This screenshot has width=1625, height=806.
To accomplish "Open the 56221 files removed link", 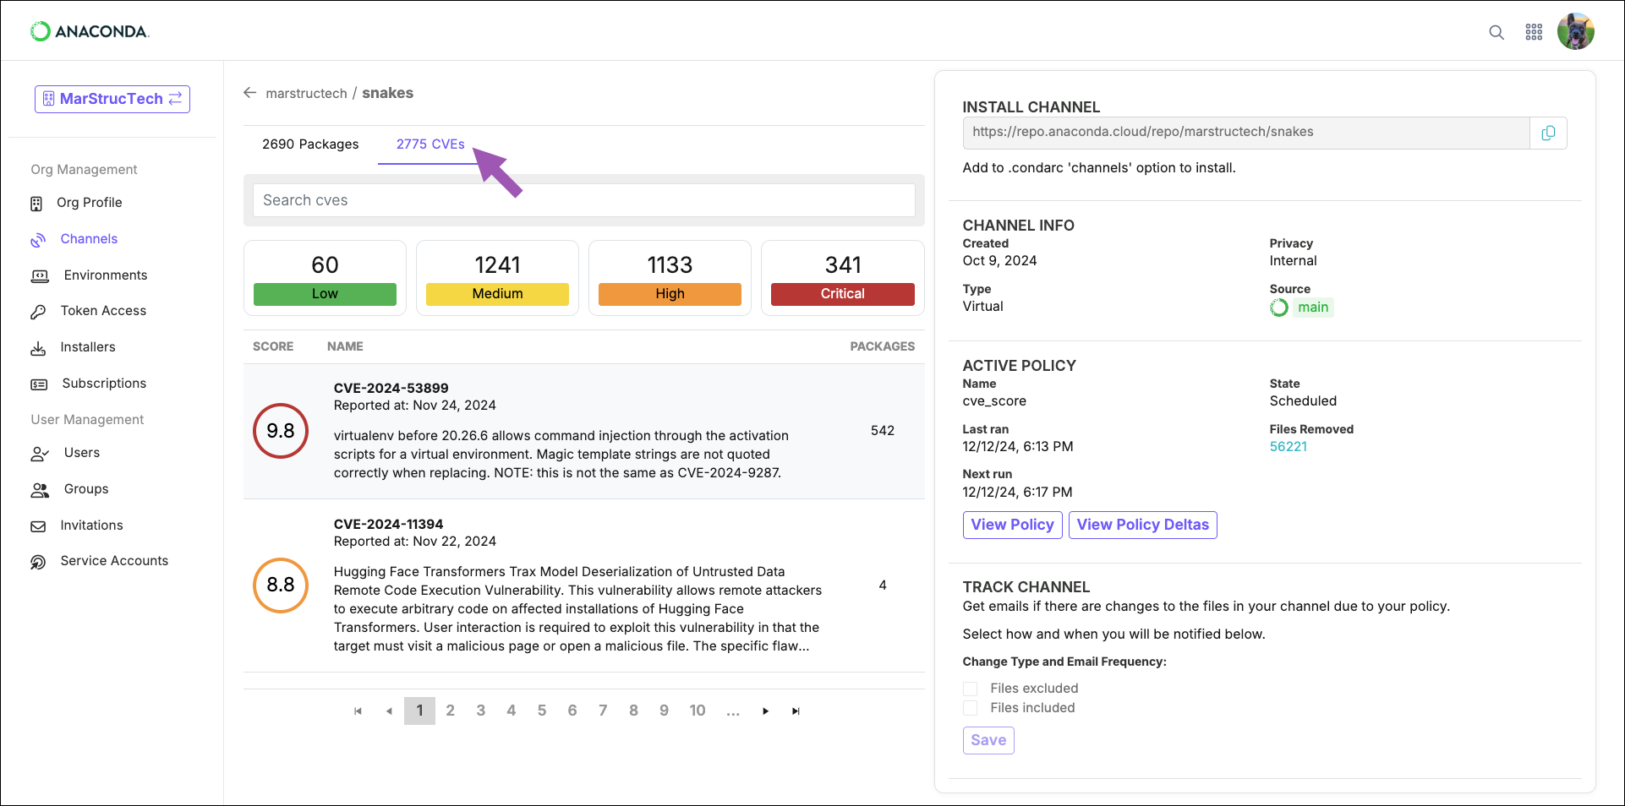I will (1289, 447).
